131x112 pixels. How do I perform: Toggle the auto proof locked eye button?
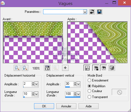pos(96,68)
